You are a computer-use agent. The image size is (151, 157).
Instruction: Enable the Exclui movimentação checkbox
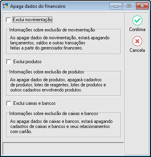(8, 20)
